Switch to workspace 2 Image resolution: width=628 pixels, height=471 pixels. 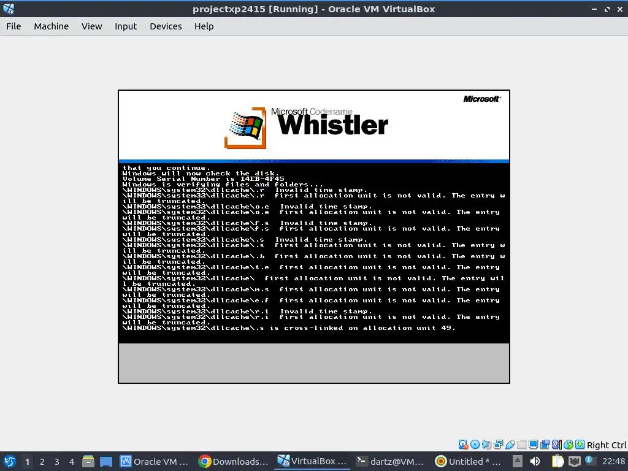(x=42, y=462)
